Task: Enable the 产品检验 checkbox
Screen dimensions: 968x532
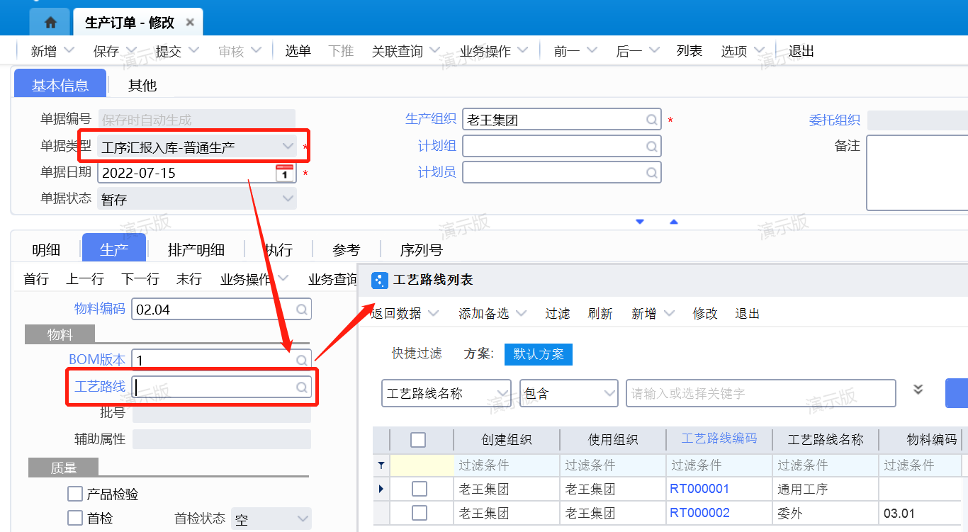Action: click(x=75, y=494)
